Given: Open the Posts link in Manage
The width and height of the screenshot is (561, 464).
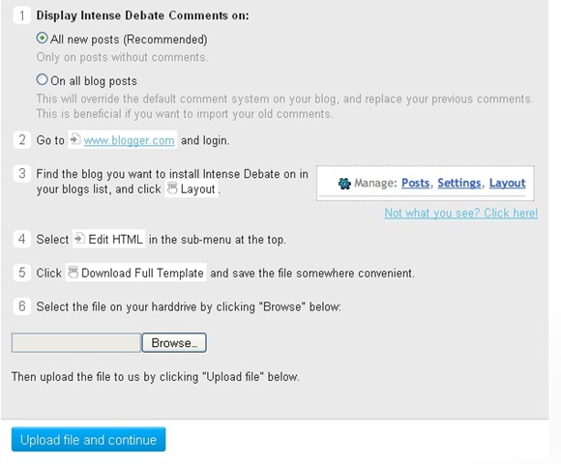Looking at the screenshot, I should pyautogui.click(x=415, y=183).
